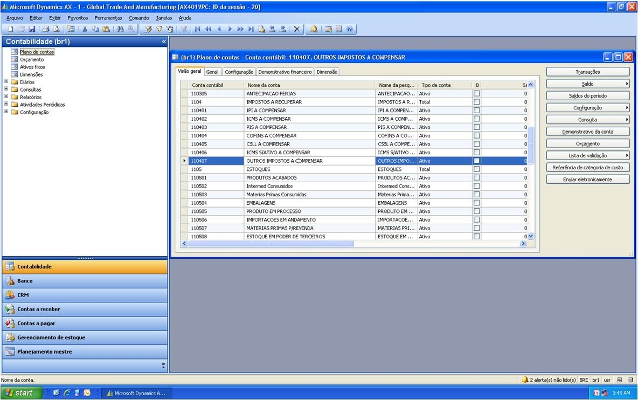This screenshot has width=638, height=400.
Task: Click the Transações button
Action: pos(587,72)
